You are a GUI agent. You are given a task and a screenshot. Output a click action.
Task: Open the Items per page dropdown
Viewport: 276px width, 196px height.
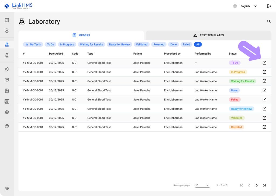pyautogui.click(x=202, y=185)
